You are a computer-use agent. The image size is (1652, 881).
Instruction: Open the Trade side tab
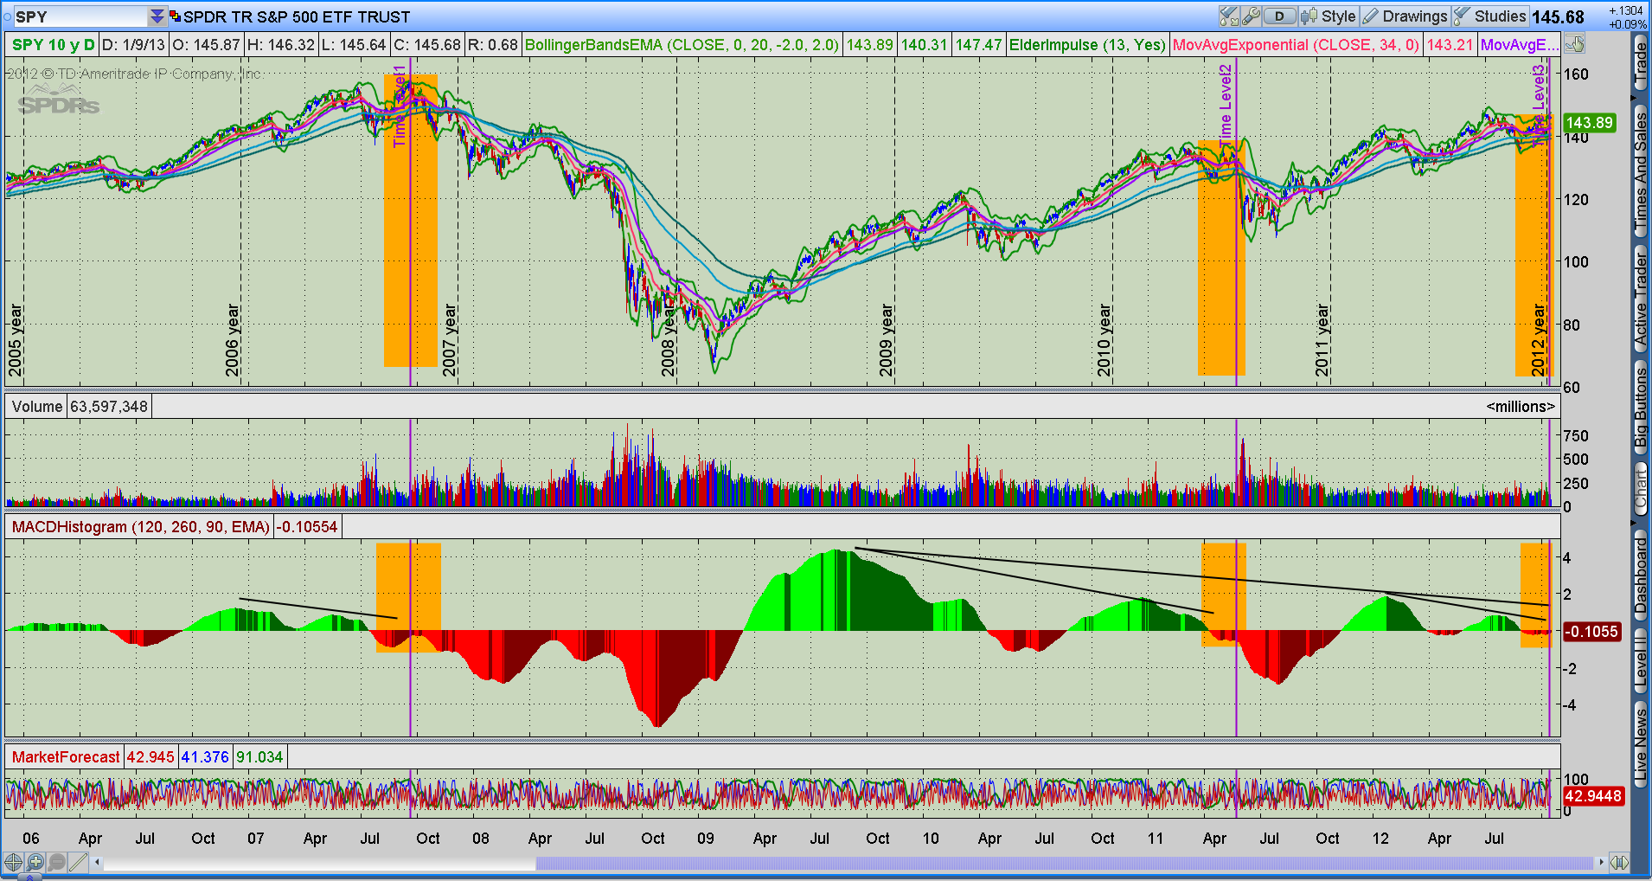(1641, 63)
